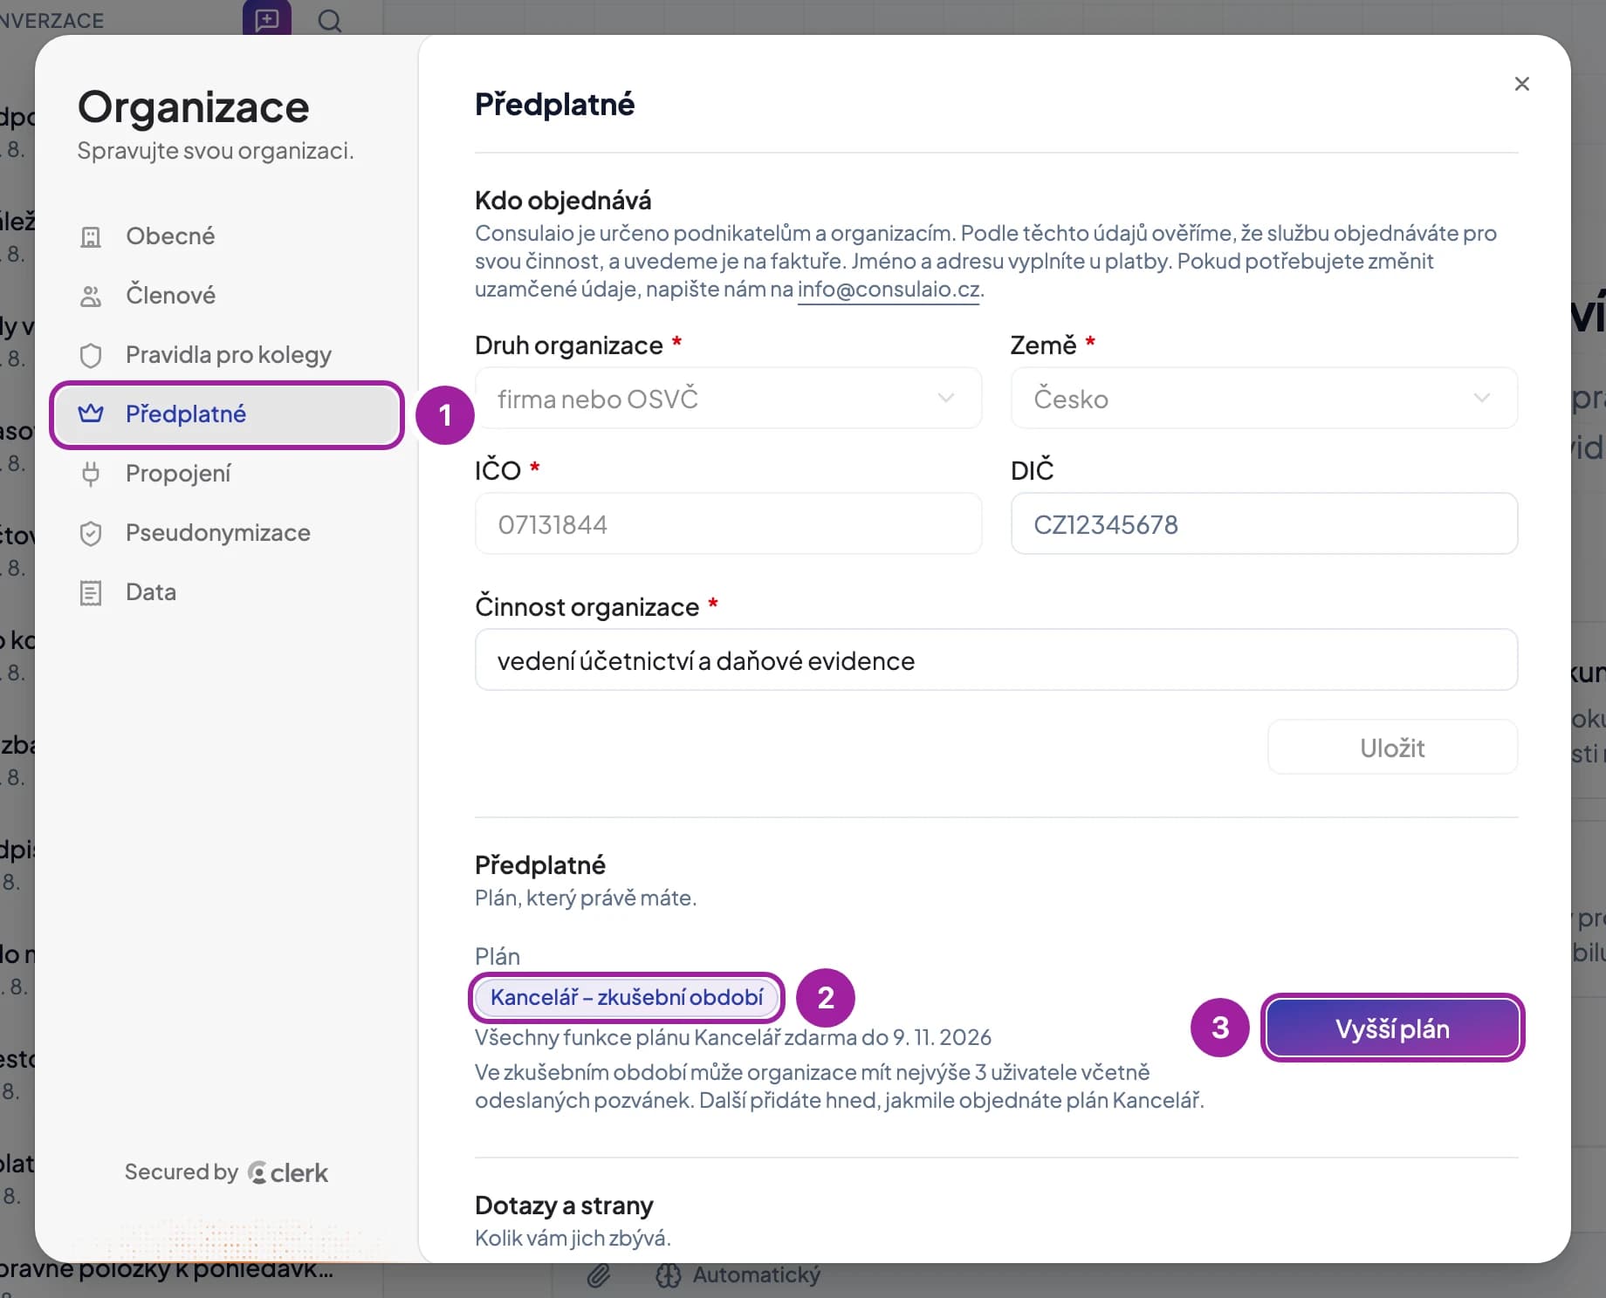This screenshot has width=1606, height=1298.
Task: Click the document icon beside Data
Action: (91, 592)
